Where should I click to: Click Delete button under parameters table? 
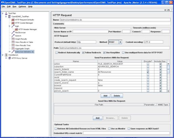(x=117, y=96)
